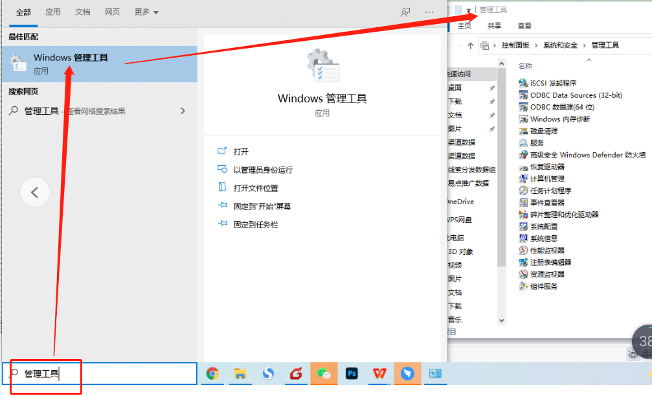Open WeChat from the taskbar
The height and width of the screenshot is (396, 652).
coord(324,373)
